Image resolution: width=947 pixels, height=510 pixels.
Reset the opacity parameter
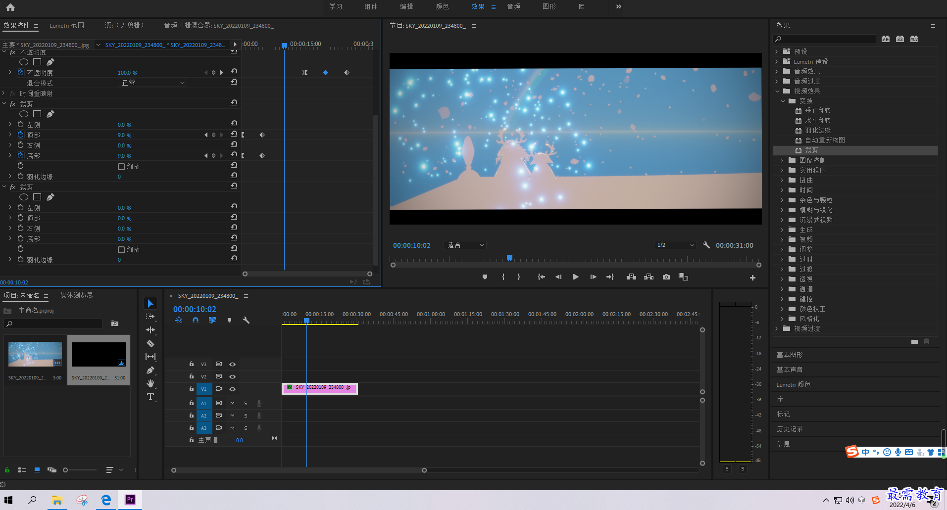tap(234, 72)
